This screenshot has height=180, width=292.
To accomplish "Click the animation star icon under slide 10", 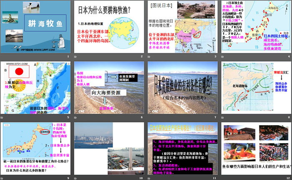I will (x=76, y=178).
